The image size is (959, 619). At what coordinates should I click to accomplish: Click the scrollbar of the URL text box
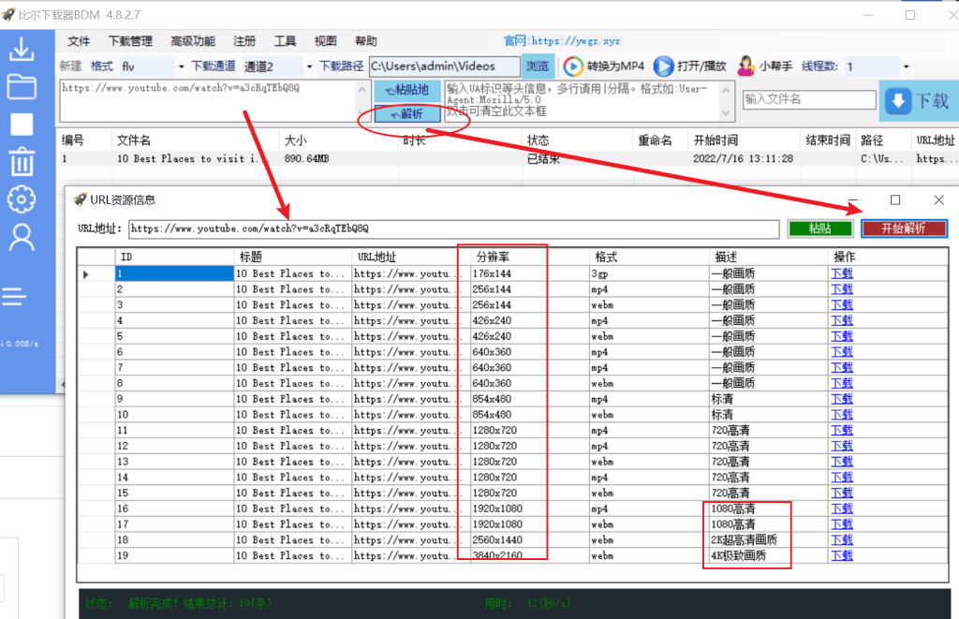[362, 101]
